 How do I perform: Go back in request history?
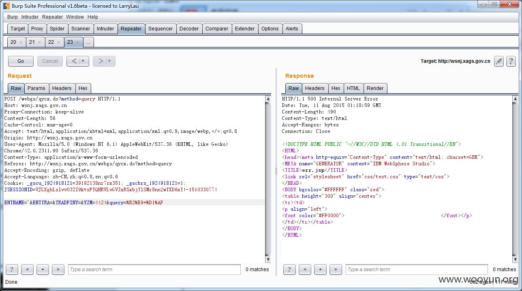click(74, 61)
